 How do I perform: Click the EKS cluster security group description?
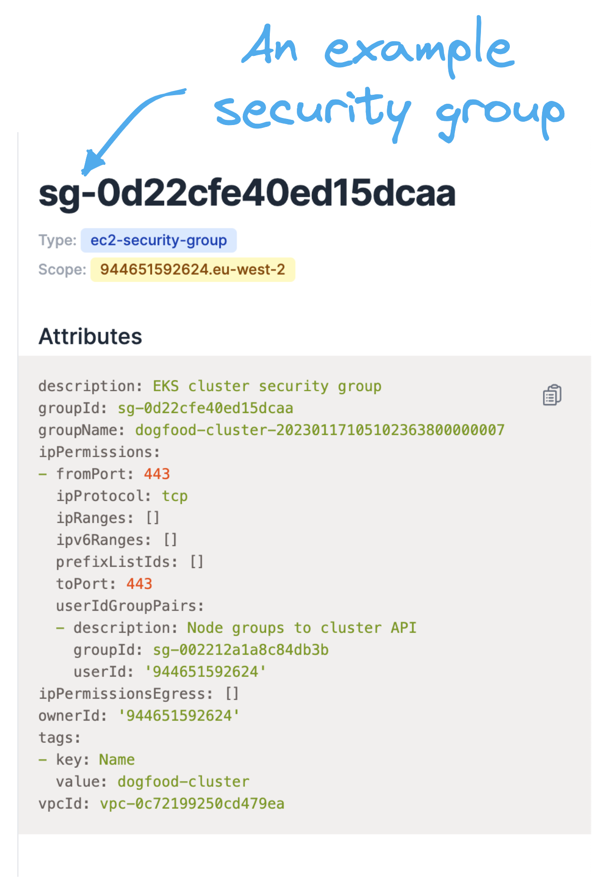[267, 387]
